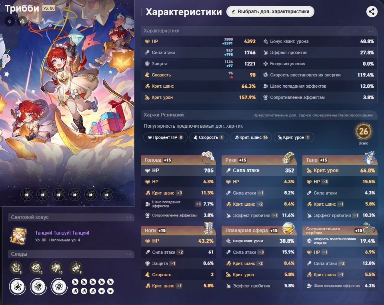Select the Скорость substat chip

[209, 137]
